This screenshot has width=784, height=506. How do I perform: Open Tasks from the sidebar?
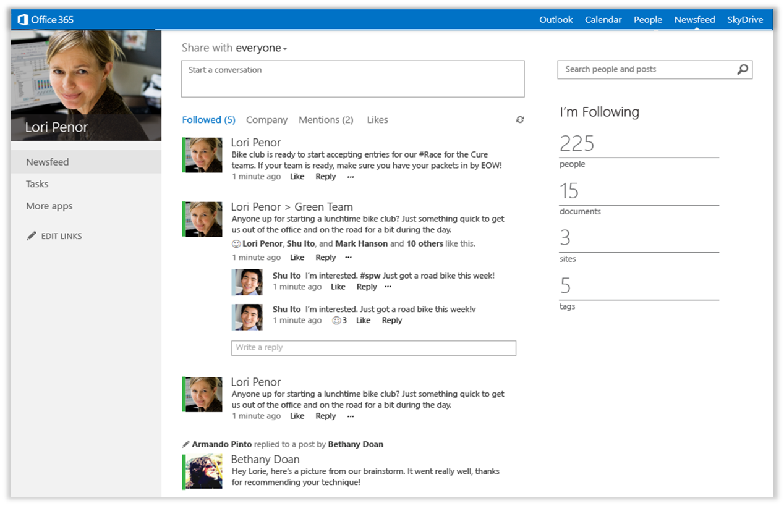point(37,184)
